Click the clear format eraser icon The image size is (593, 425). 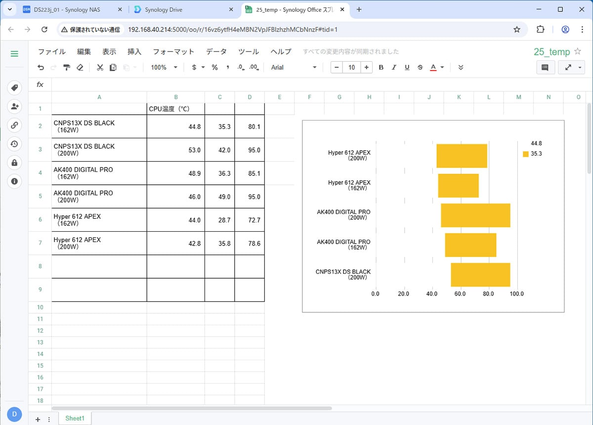(x=80, y=68)
